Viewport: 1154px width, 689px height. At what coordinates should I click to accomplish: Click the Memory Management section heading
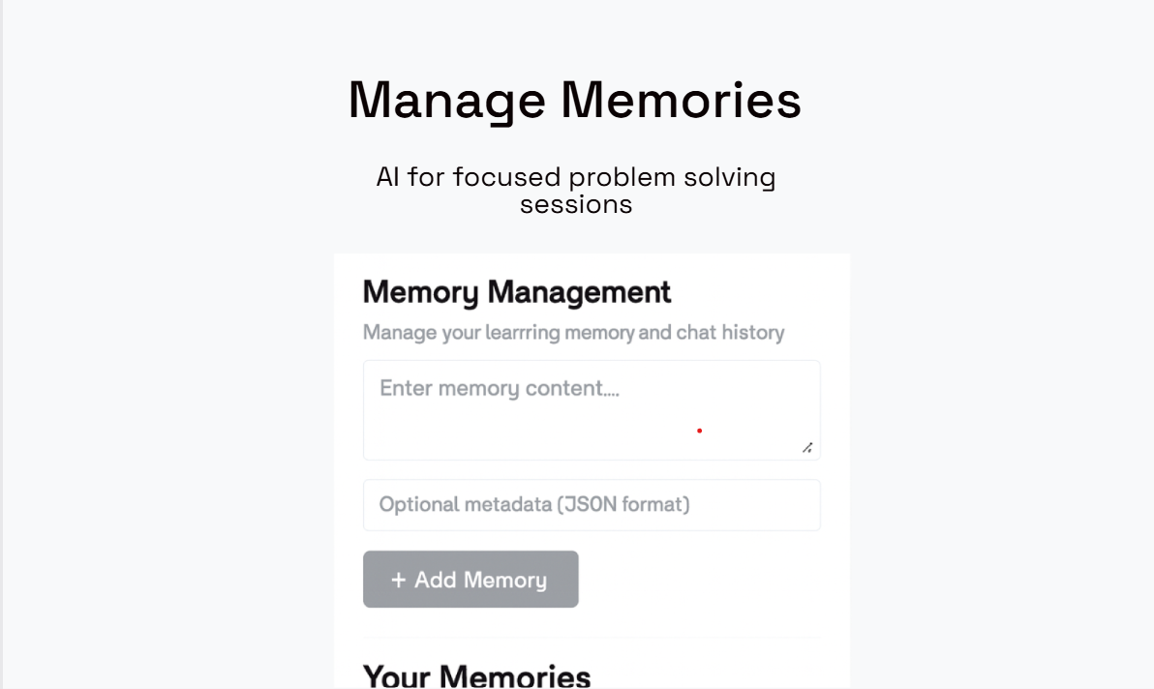coord(516,291)
